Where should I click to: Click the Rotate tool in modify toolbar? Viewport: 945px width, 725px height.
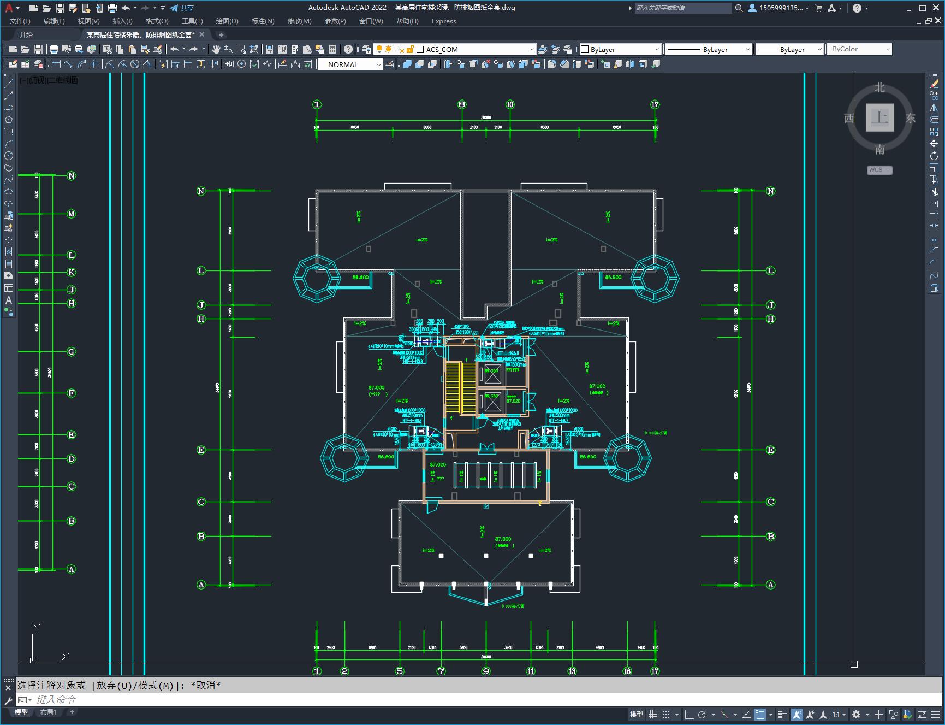point(934,156)
